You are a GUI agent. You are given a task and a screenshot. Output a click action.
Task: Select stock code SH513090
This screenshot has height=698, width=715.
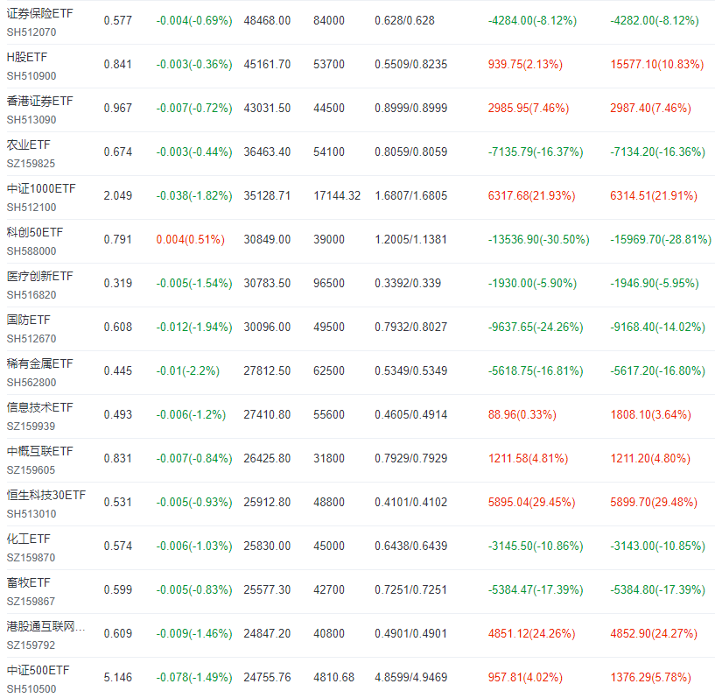(x=32, y=120)
